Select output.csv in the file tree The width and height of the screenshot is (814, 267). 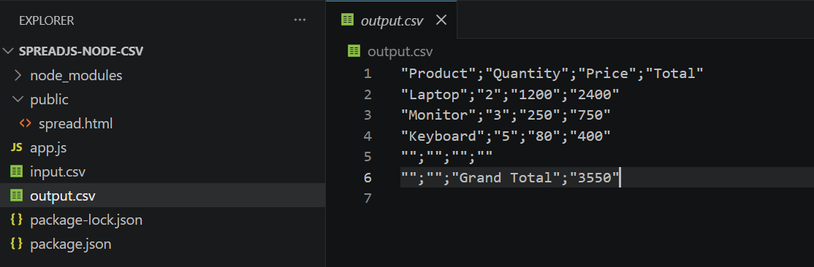(x=162, y=196)
